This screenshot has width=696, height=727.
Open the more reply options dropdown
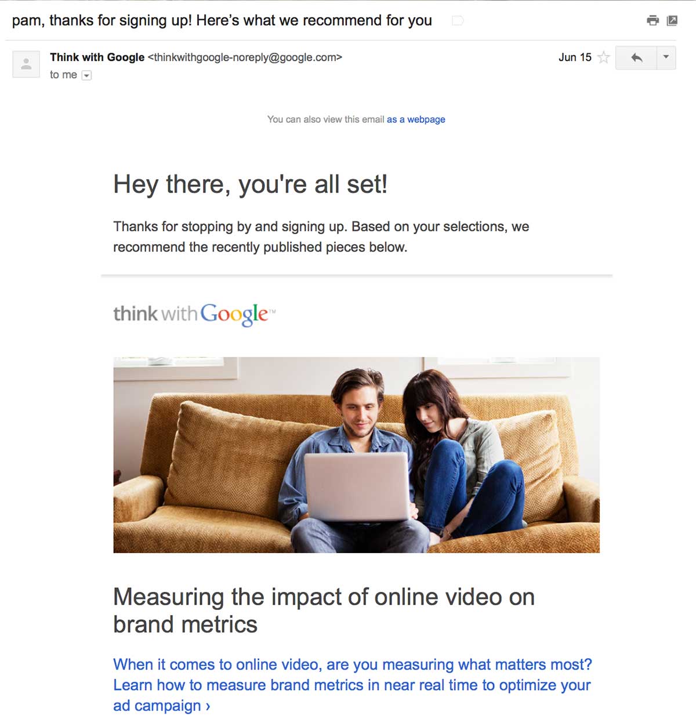(665, 58)
